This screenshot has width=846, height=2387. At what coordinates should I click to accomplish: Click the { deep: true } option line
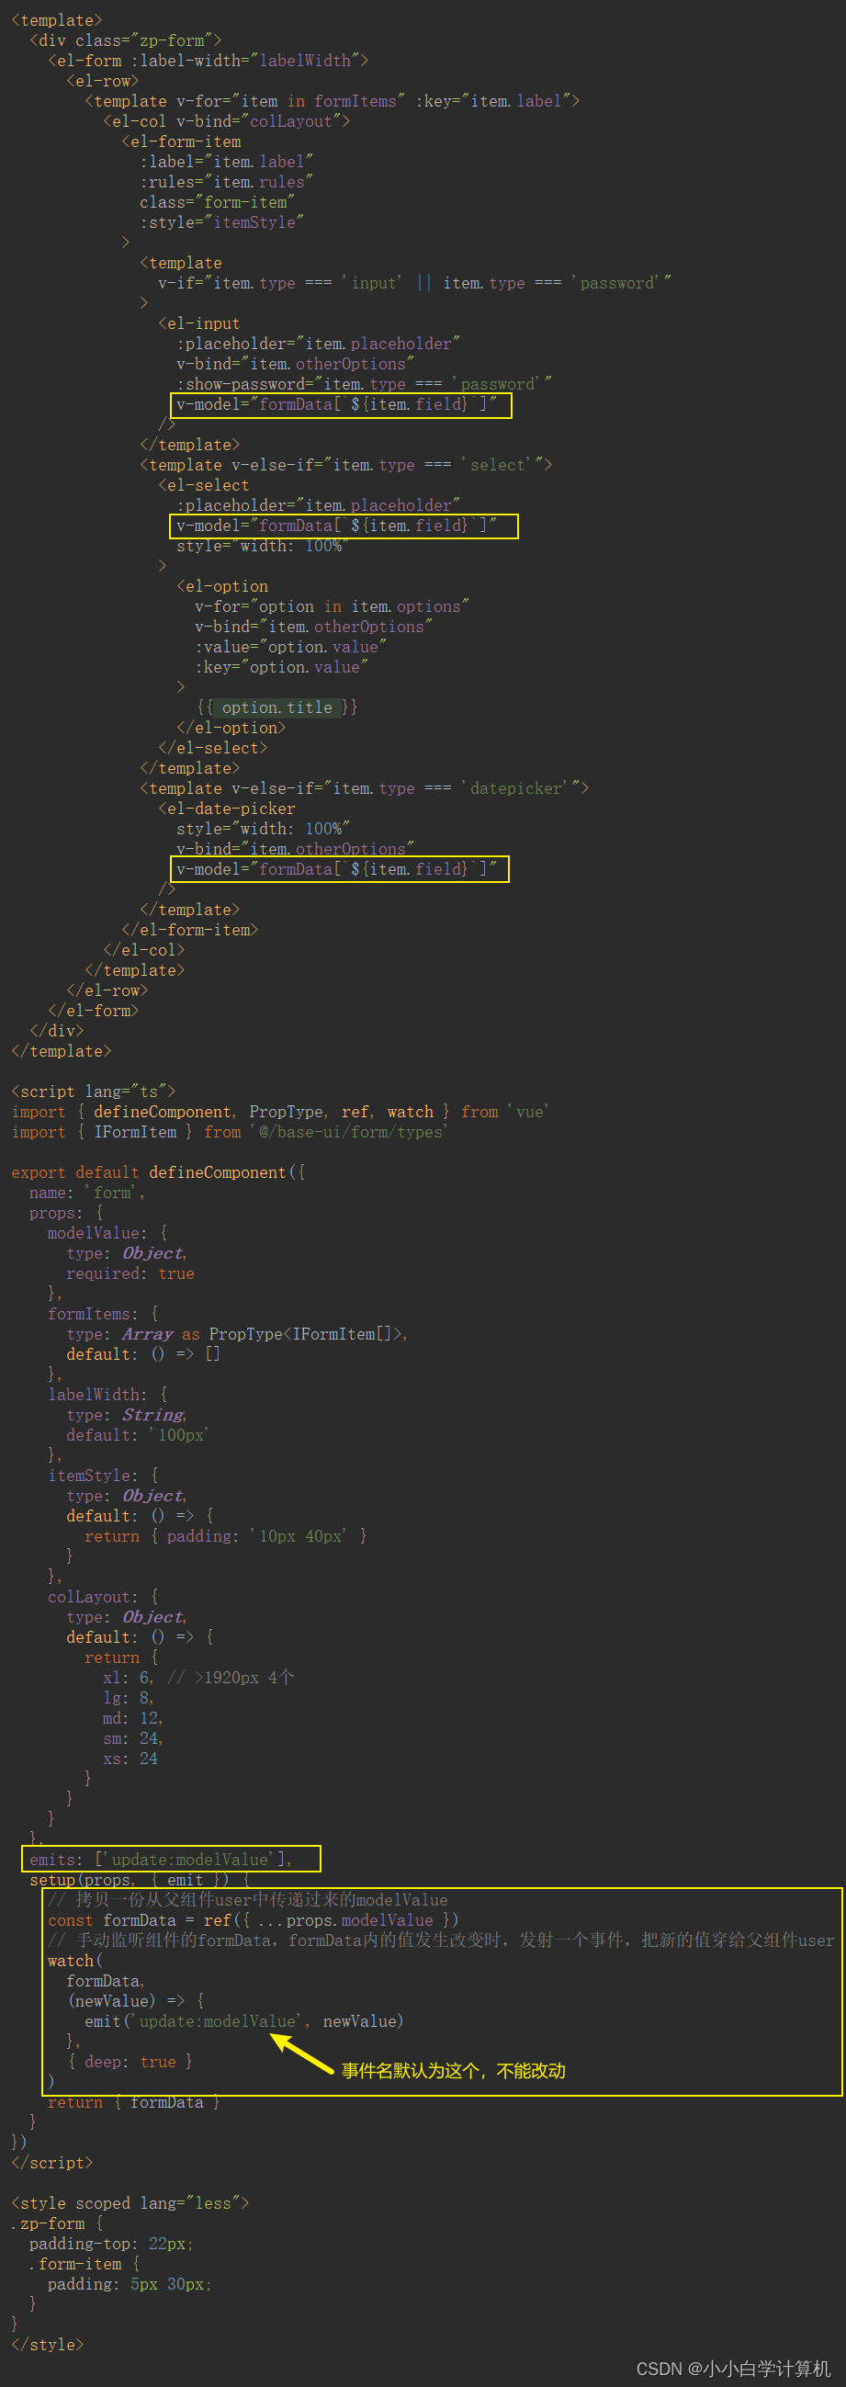point(129,2063)
